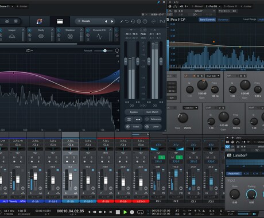
Task: Select the 1 - Mixtool insert tab
Action: (197, 6)
